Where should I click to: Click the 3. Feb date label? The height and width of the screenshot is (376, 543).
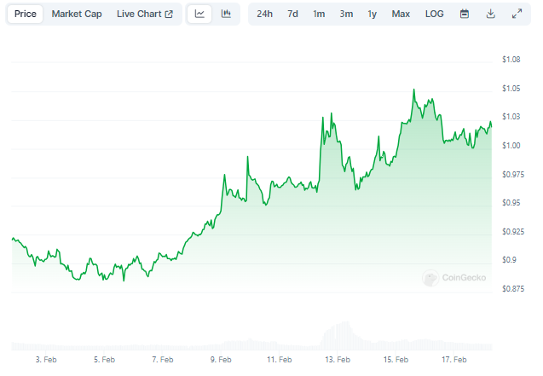pos(46,360)
